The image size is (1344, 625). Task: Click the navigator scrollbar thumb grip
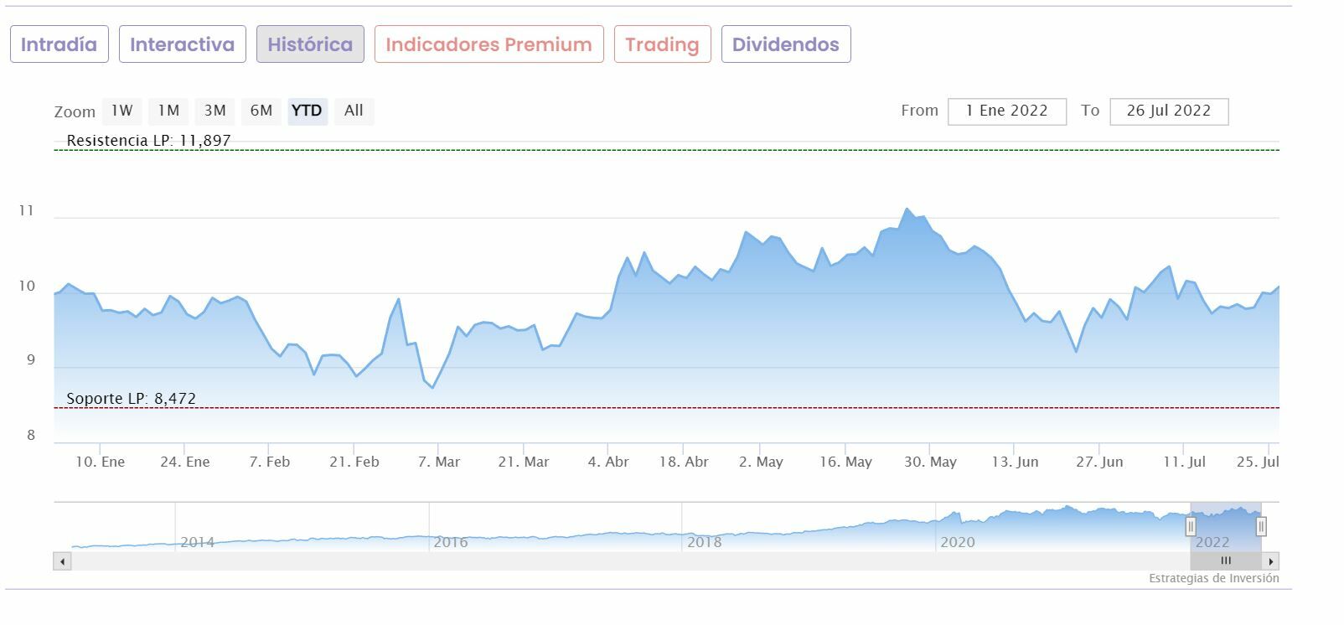[x=1226, y=561]
